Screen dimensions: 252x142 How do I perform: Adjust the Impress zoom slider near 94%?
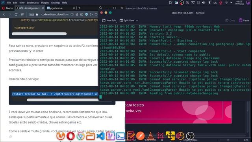pos(228,140)
